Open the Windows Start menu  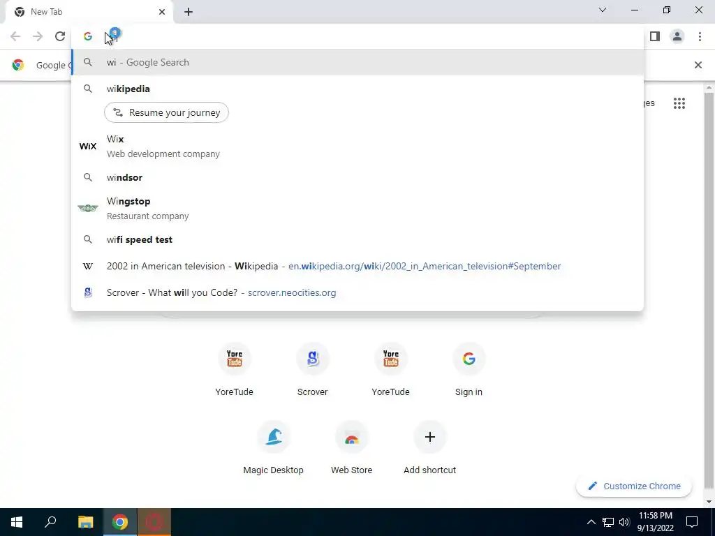(x=17, y=522)
